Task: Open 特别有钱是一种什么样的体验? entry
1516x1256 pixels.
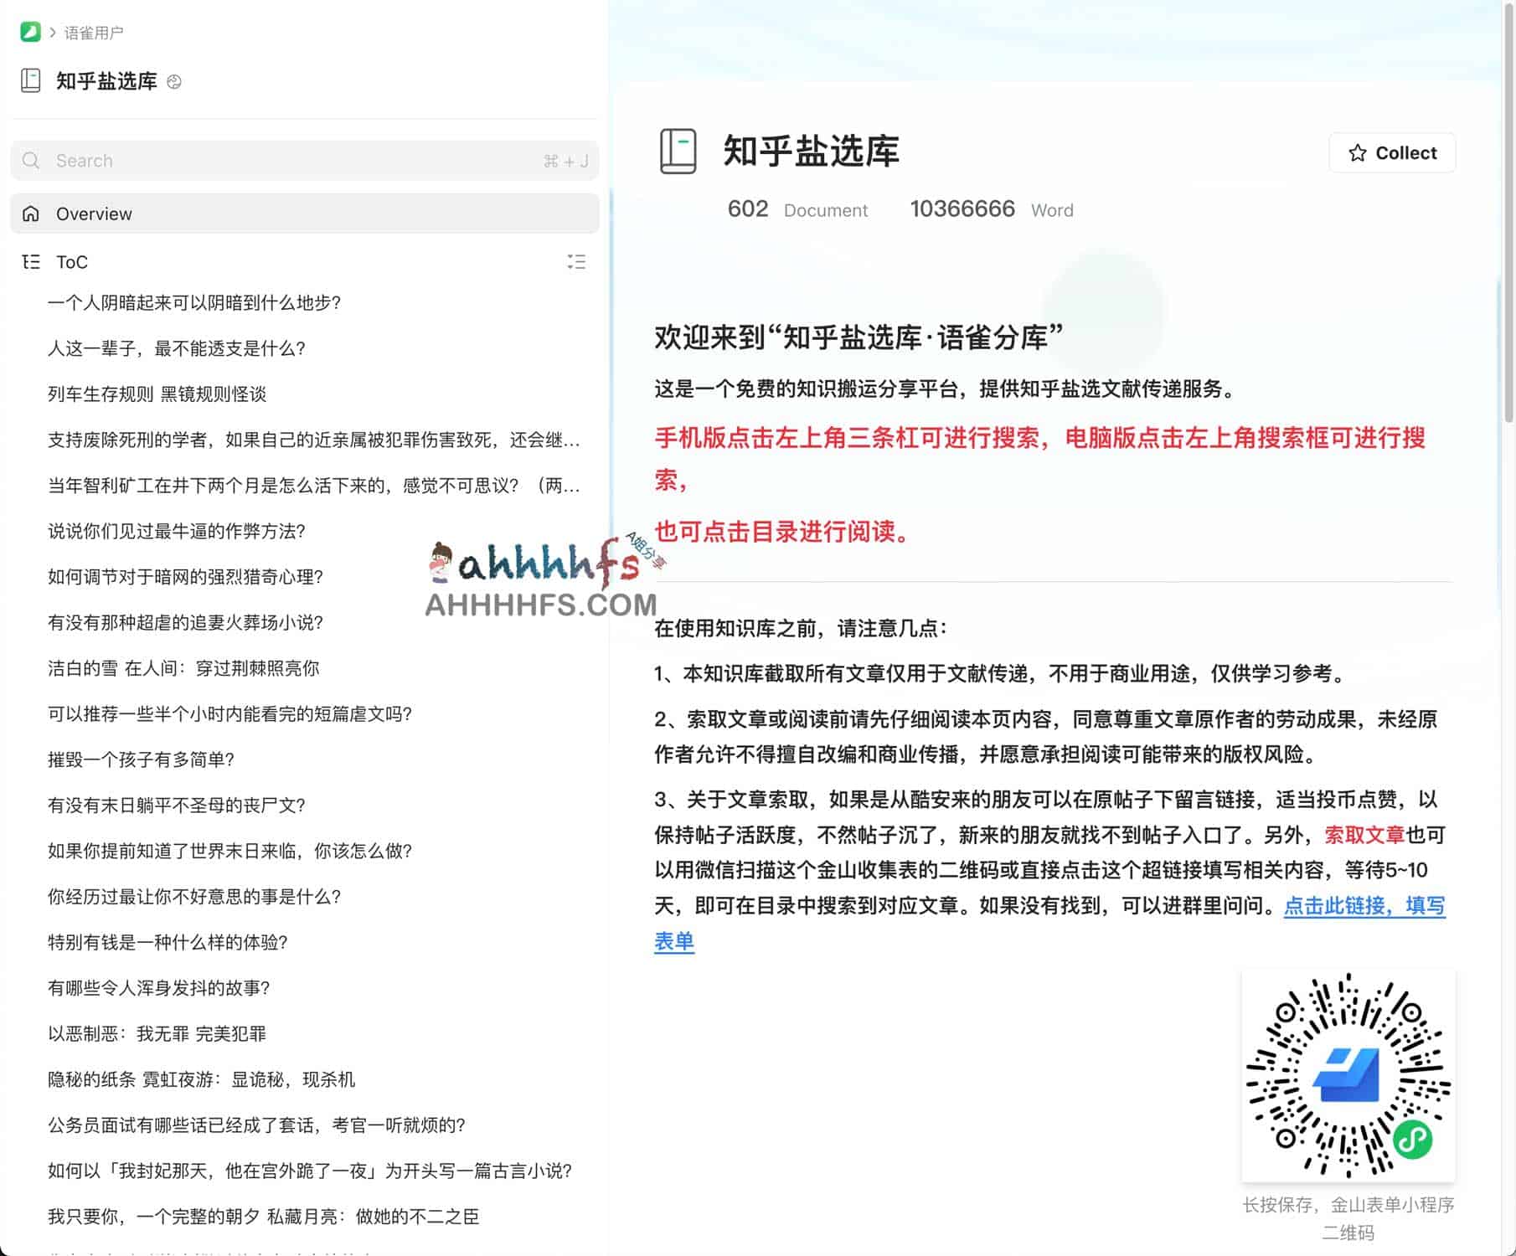Action: pyautogui.click(x=168, y=942)
